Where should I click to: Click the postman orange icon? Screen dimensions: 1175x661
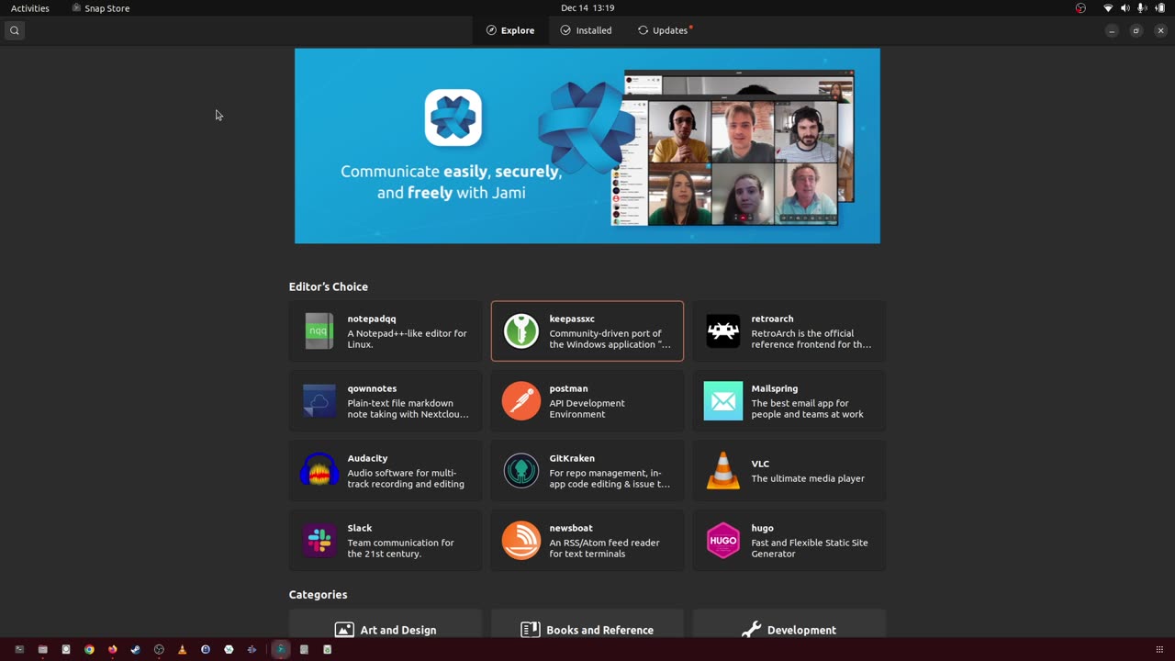pos(520,401)
